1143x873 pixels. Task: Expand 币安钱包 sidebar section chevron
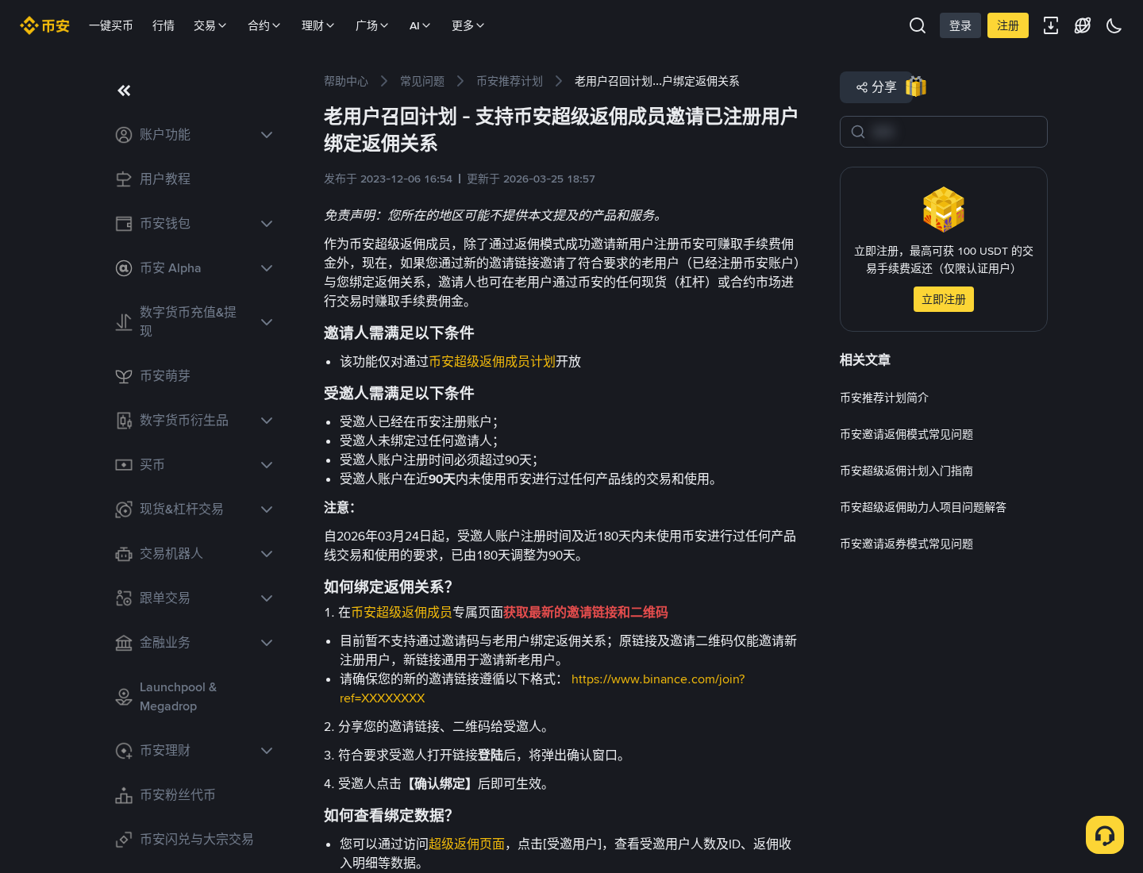pos(267,224)
